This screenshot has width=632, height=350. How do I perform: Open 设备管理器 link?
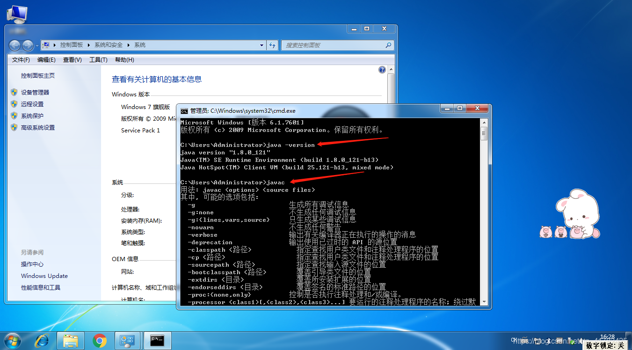coord(35,92)
